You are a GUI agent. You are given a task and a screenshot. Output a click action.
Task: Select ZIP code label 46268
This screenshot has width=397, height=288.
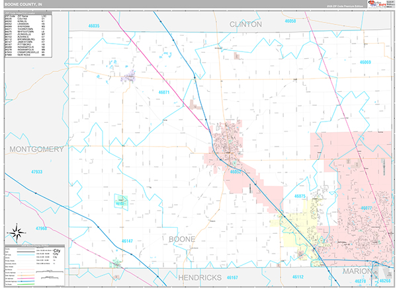[x=384, y=281]
